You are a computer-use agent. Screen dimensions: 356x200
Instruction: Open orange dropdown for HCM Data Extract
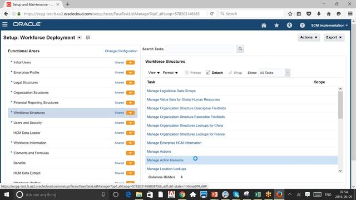click(130, 173)
